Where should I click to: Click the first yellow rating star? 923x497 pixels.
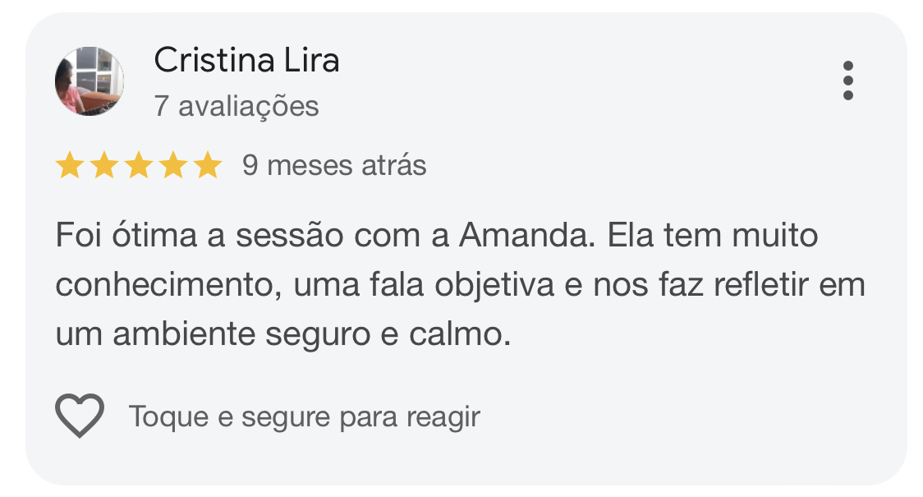coord(70,165)
